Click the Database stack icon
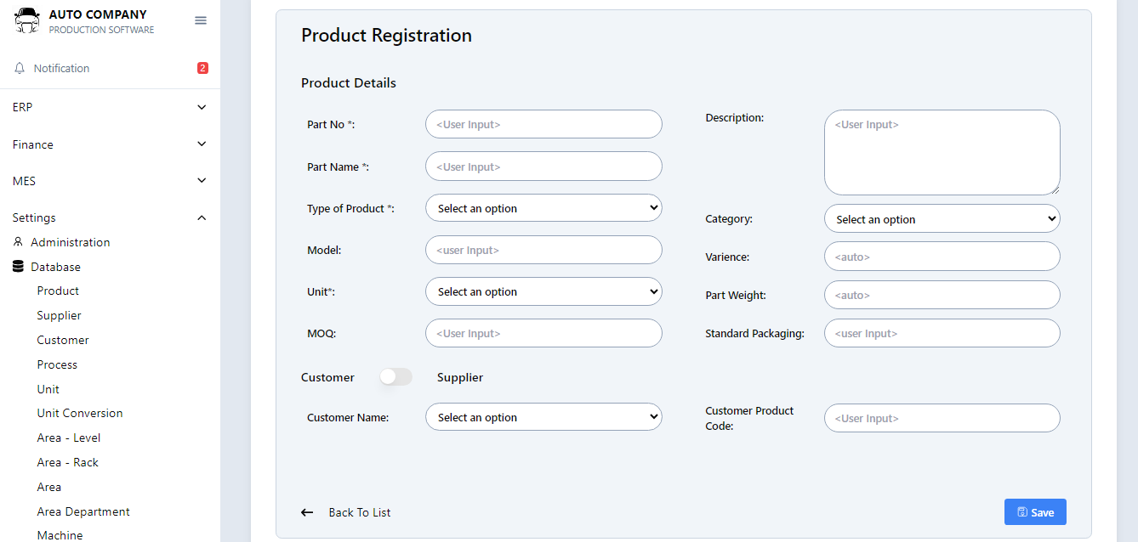The width and height of the screenshot is (1138, 542). click(x=18, y=267)
